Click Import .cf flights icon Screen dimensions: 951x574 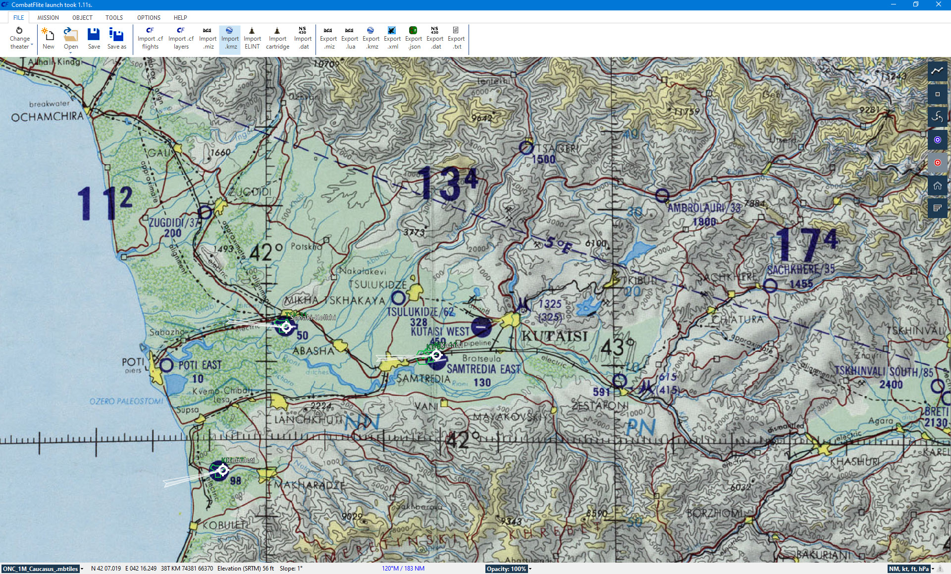[x=150, y=38]
